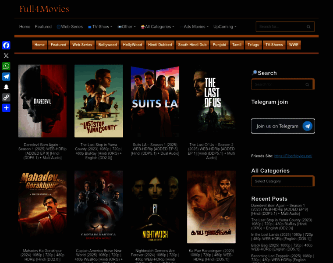Click the Full4Movies site logo
333x263 pixels.
pos(44,9)
